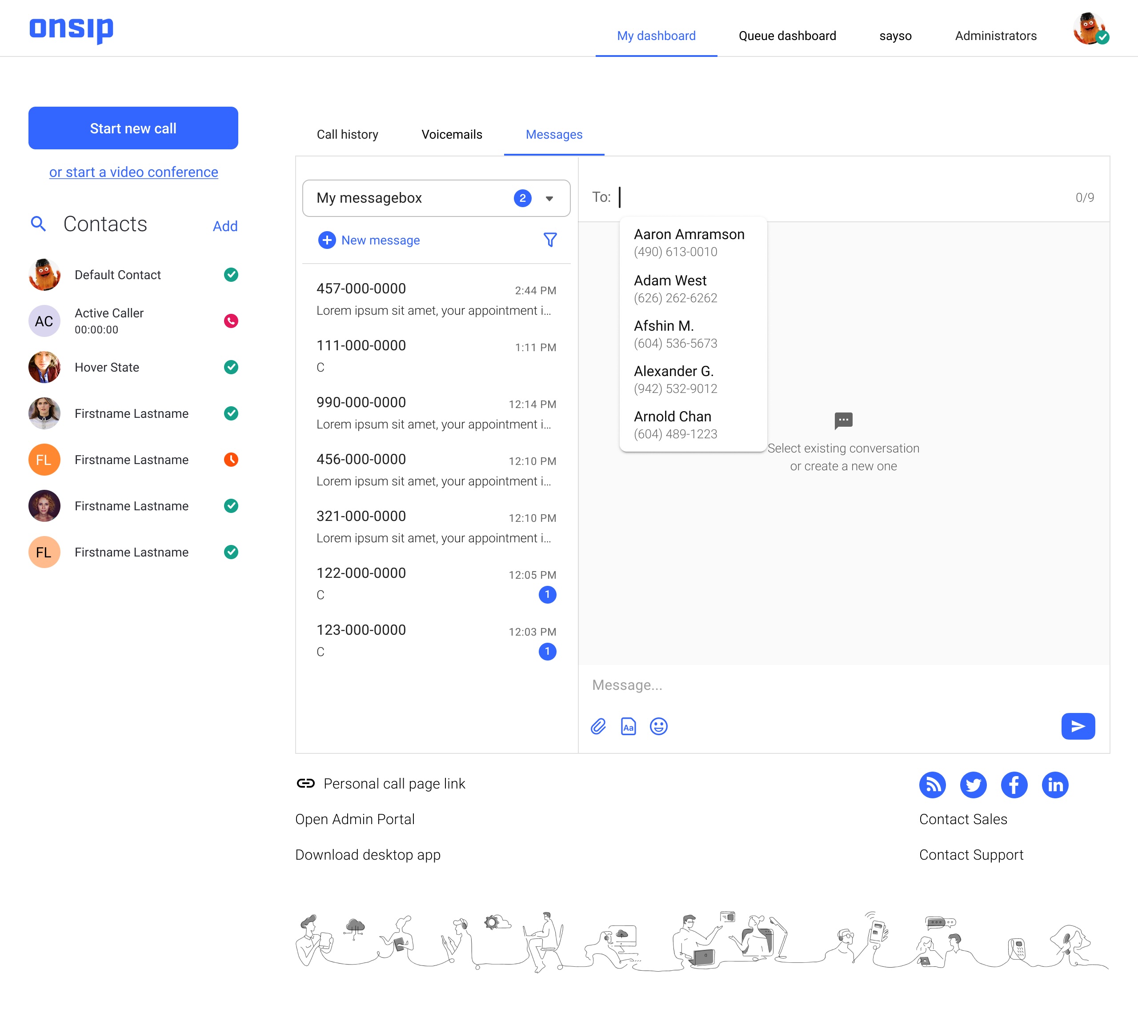Click Contact Support
Screen dimensions: 1138x1017
pyautogui.click(x=971, y=855)
